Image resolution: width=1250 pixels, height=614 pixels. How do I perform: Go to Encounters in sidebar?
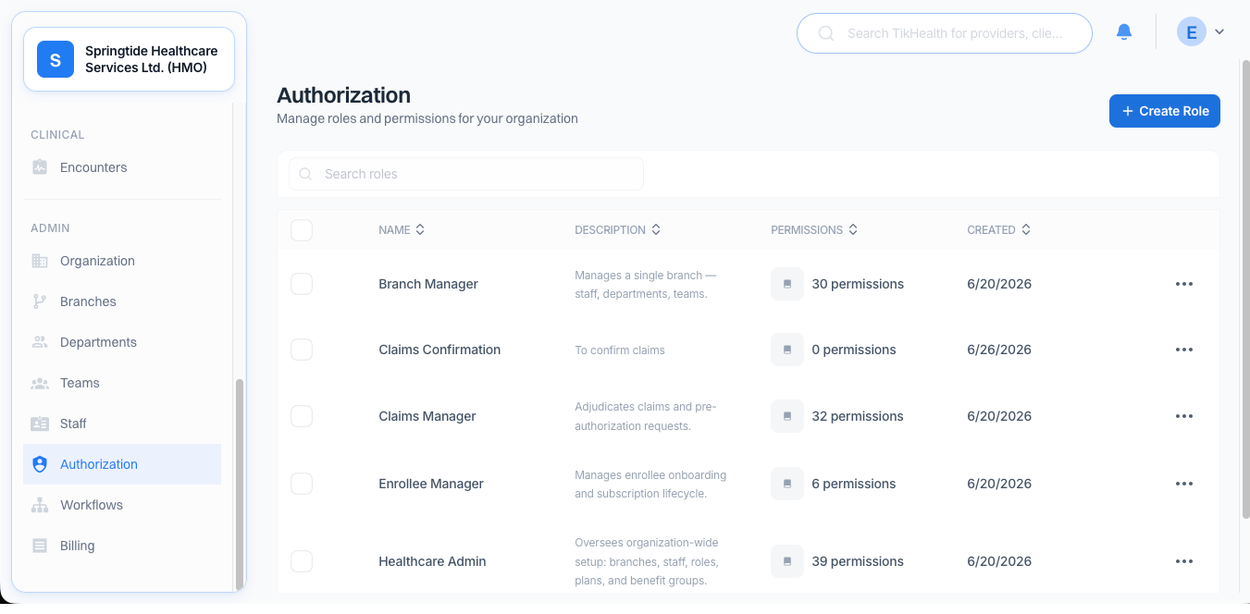click(122, 167)
